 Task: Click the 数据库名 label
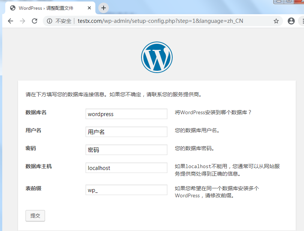(x=36, y=112)
